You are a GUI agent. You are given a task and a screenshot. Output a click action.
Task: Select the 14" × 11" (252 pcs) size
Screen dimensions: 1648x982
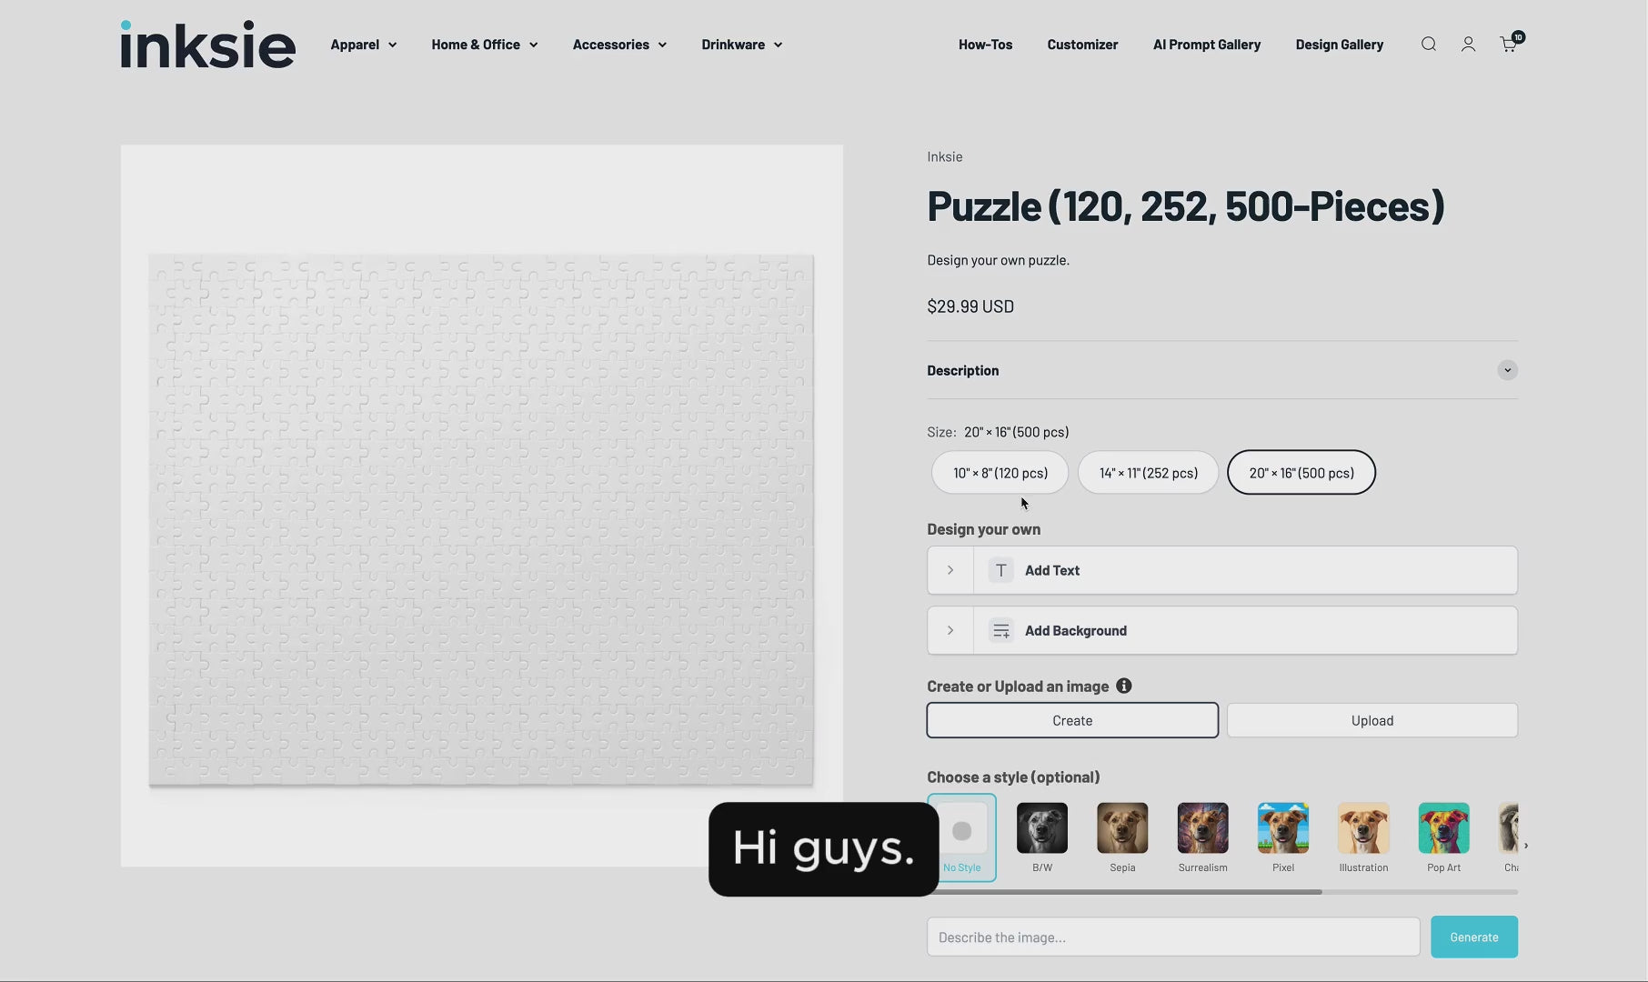click(x=1148, y=473)
